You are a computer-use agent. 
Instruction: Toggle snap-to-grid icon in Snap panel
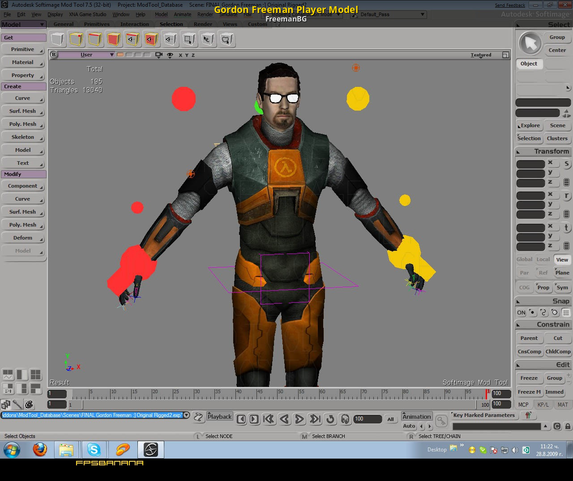[566, 313]
